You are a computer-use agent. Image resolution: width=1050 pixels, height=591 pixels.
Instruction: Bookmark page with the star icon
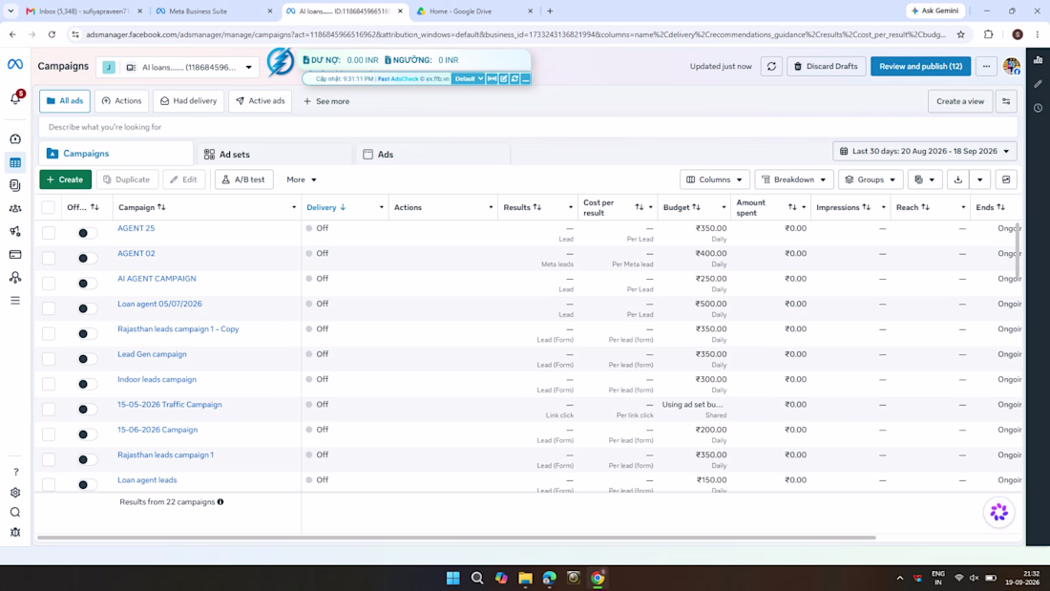(x=961, y=34)
